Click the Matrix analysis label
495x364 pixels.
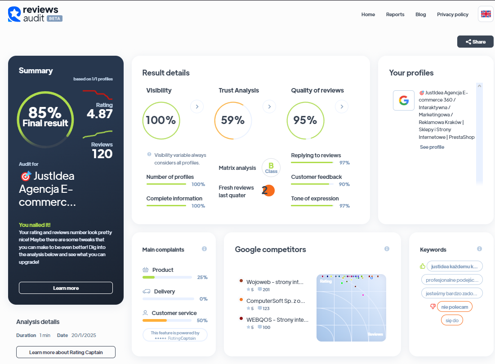[x=237, y=168]
